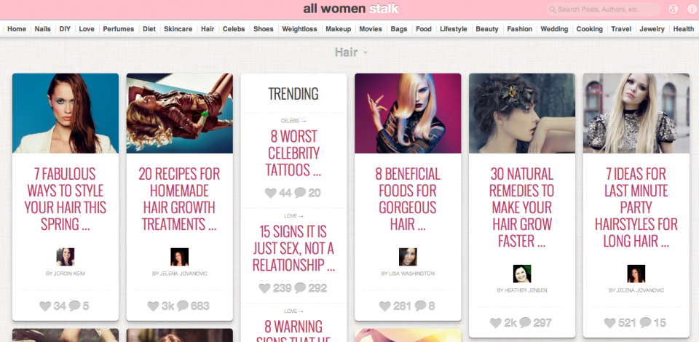Go to the Wedding section

(x=554, y=29)
